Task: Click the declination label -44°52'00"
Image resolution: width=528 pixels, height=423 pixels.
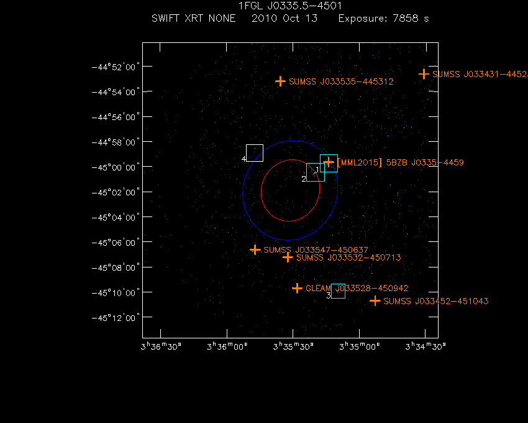Action: (x=116, y=67)
